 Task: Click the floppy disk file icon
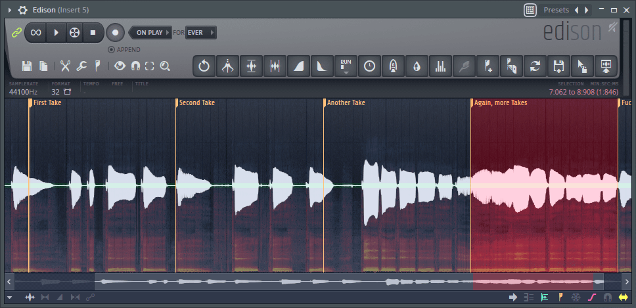(x=27, y=66)
